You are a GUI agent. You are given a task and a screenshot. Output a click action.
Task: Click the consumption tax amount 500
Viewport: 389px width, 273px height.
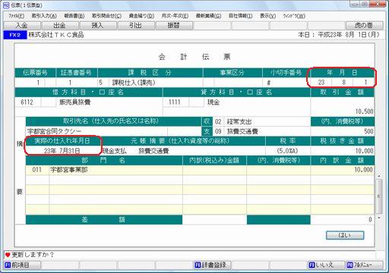pyautogui.click(x=368, y=131)
